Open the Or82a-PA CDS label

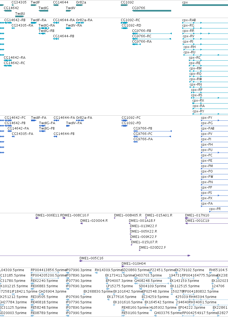[84, 118]
